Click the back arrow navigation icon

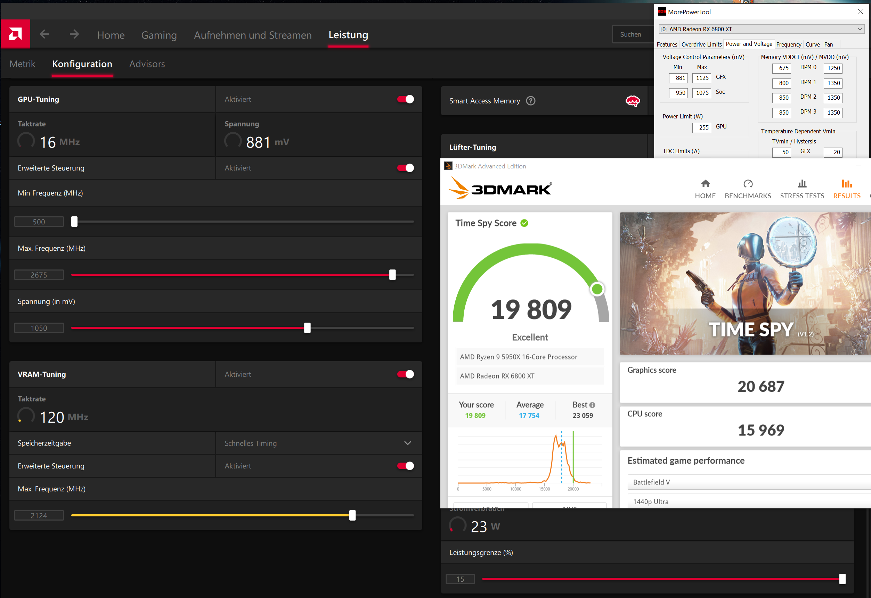pos(44,34)
